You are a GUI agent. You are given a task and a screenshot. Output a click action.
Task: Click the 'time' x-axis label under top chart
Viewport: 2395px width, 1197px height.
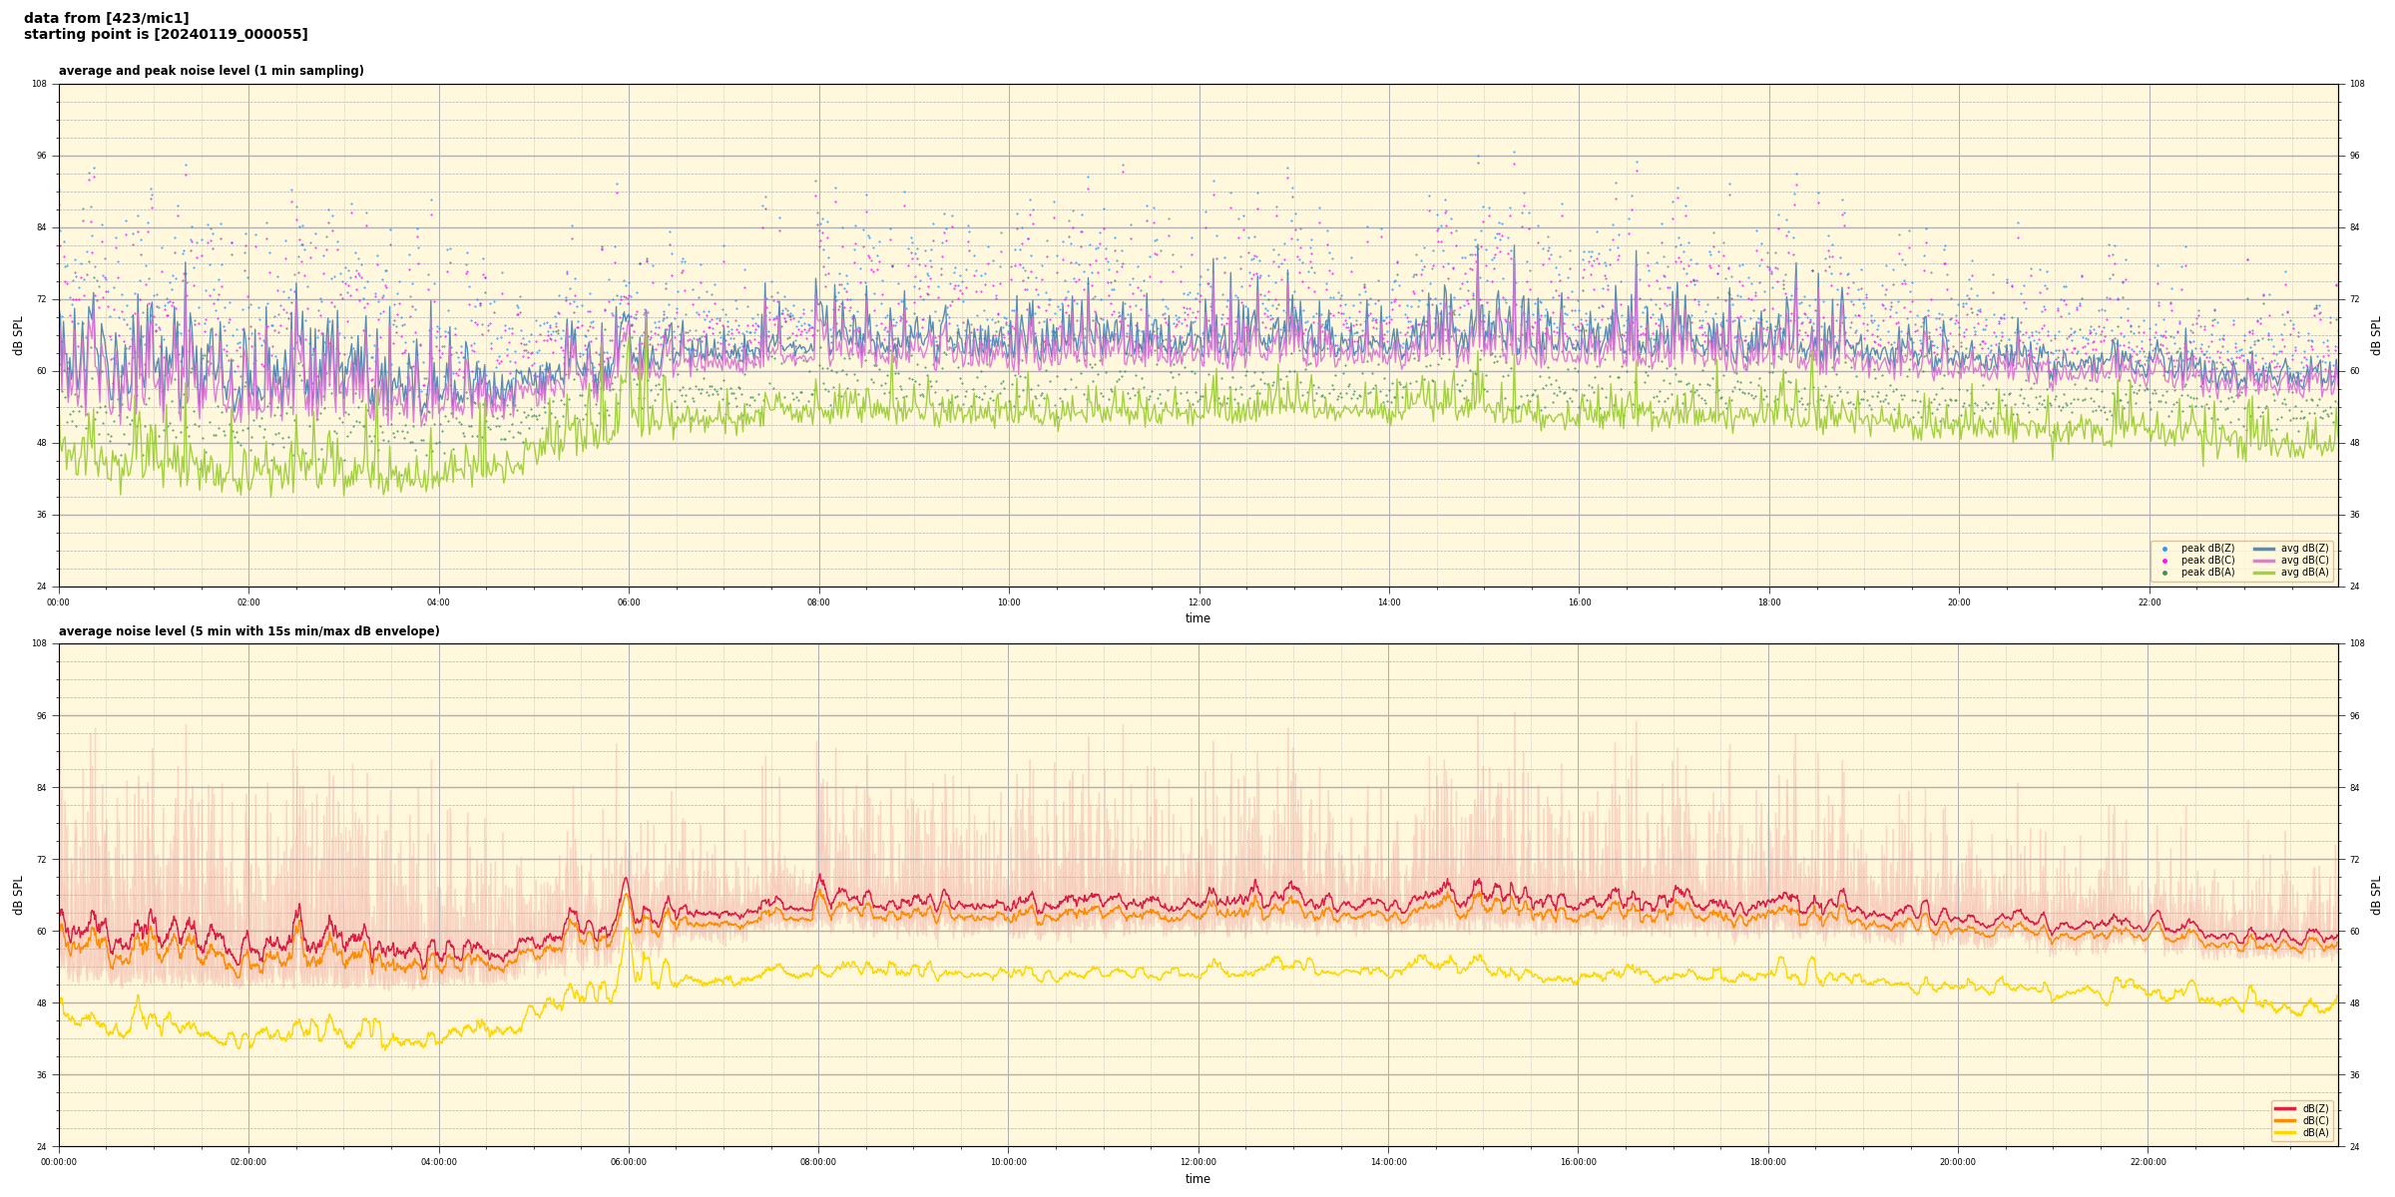[x=1197, y=618]
